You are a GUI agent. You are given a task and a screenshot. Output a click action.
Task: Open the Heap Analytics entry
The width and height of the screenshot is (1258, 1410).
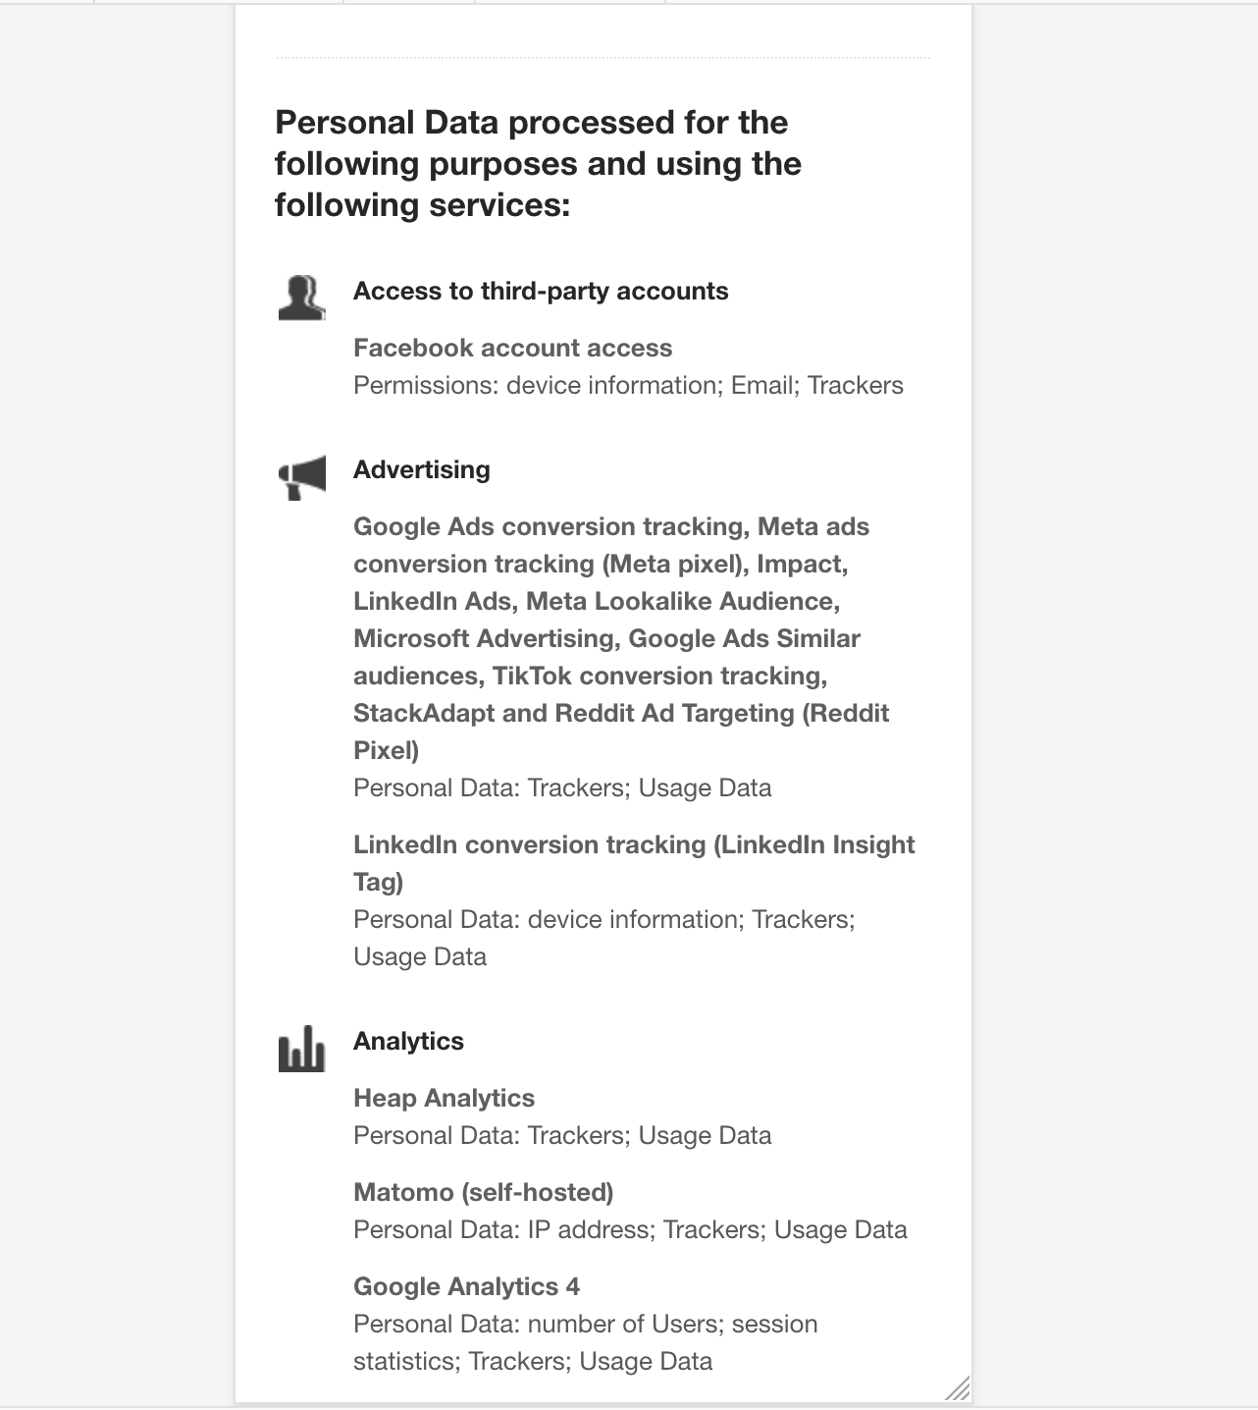[444, 1099]
